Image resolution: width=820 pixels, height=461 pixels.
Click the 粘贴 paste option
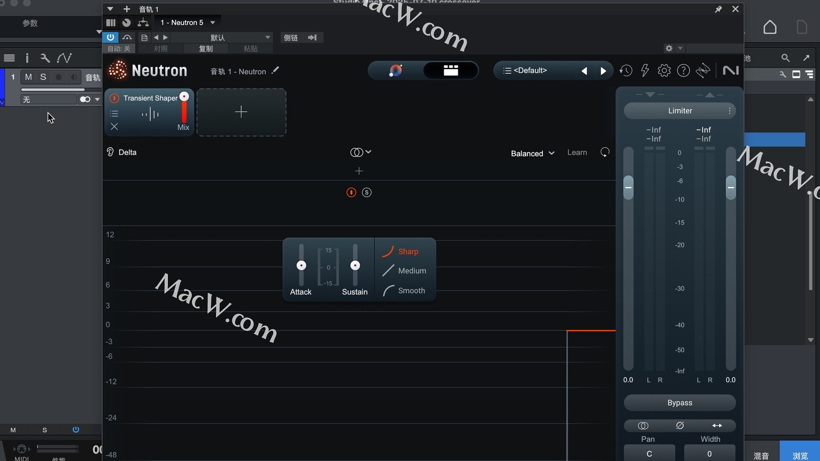(251, 49)
